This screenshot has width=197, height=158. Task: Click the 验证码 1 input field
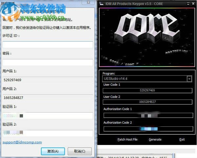(x=48, y=116)
